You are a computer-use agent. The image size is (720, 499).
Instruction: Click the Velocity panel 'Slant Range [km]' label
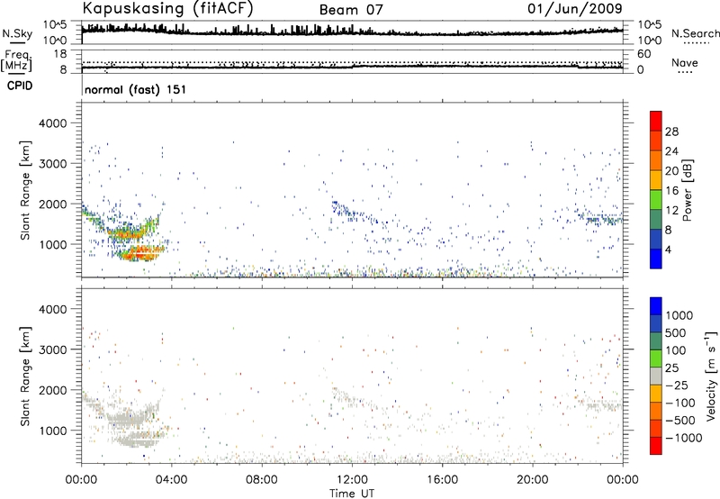pyautogui.click(x=25, y=377)
